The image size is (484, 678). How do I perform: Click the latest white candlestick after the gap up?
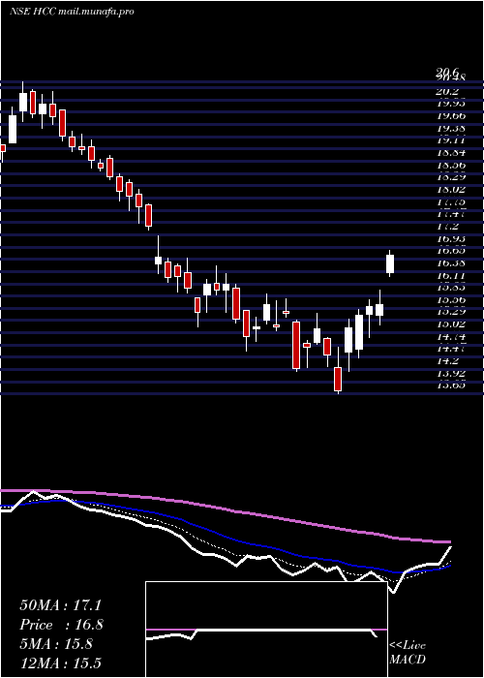tap(390, 263)
